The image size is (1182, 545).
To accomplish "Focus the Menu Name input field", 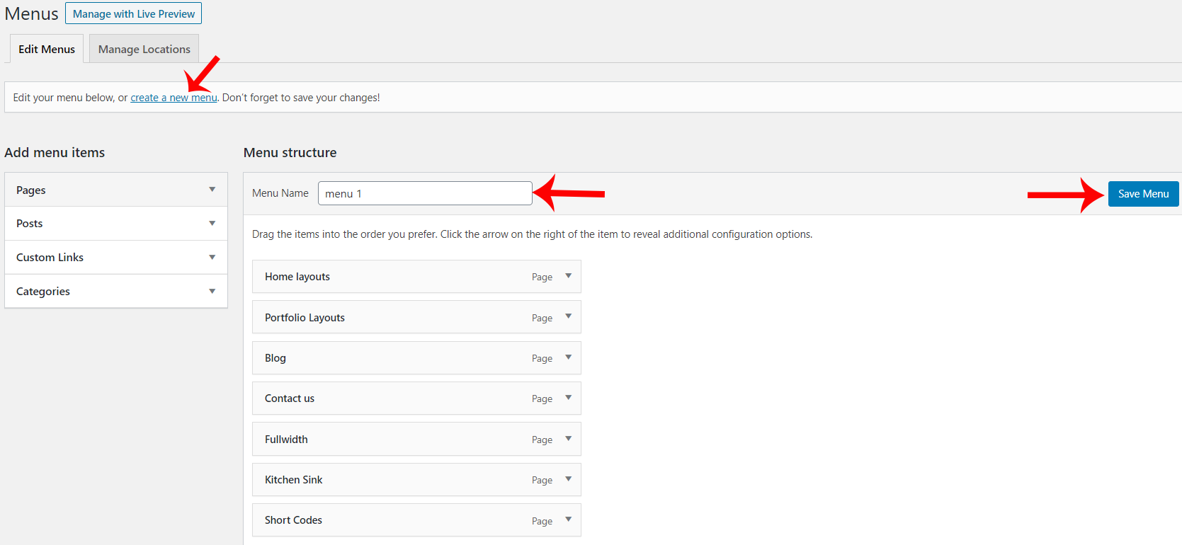I will pos(425,193).
